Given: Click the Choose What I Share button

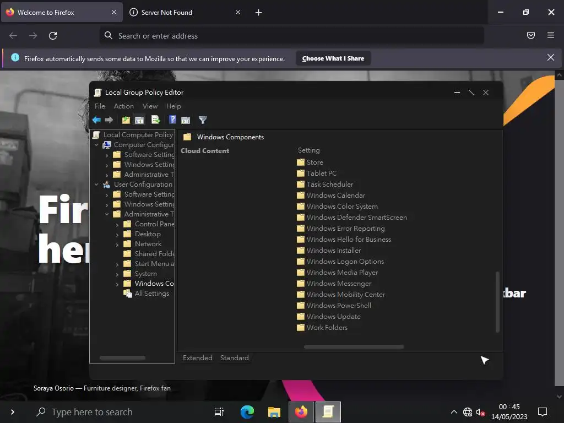Looking at the screenshot, I should point(333,58).
